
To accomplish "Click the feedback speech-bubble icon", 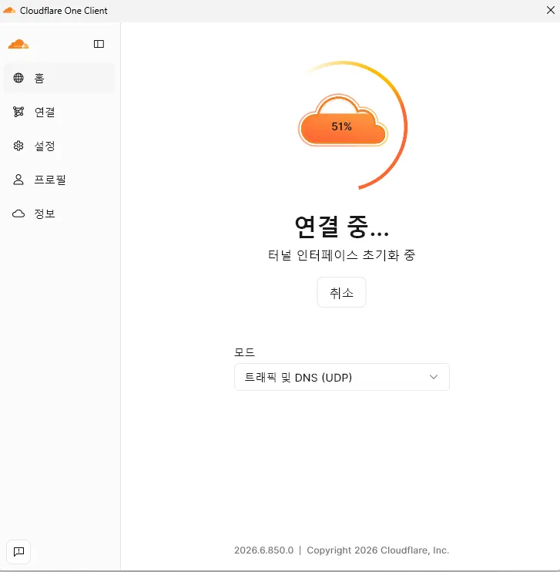I will coord(18,552).
